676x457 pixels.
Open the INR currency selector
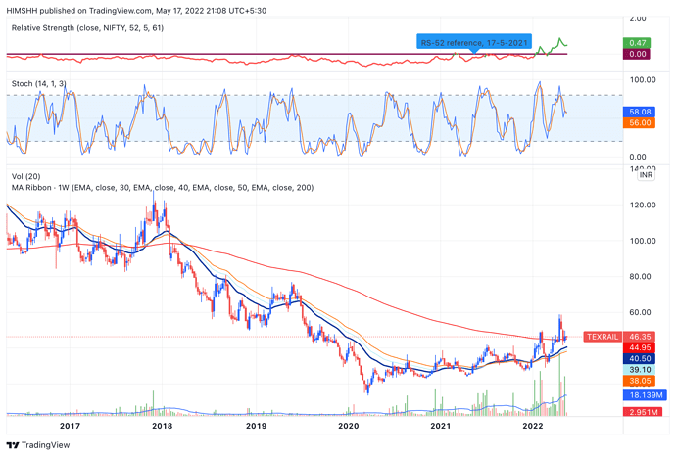(646, 175)
